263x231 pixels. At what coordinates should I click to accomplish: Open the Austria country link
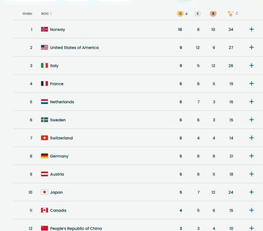point(57,174)
